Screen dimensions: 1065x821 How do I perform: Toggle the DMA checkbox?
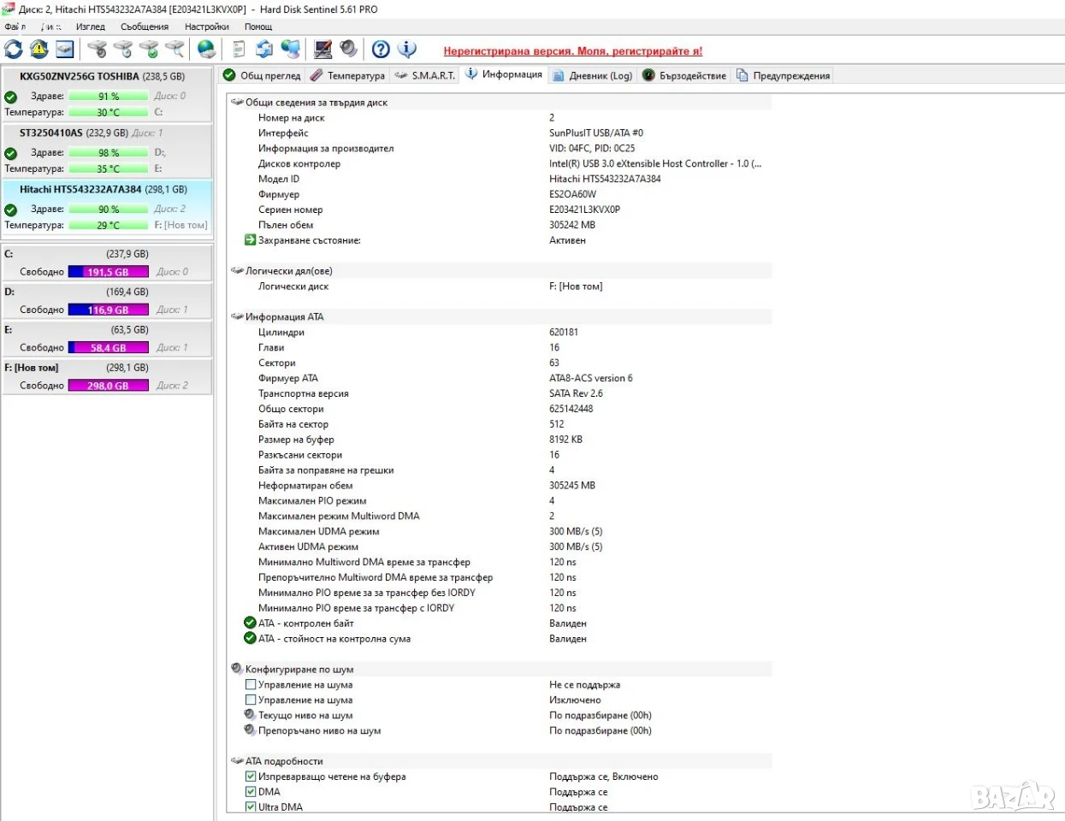pyautogui.click(x=251, y=792)
